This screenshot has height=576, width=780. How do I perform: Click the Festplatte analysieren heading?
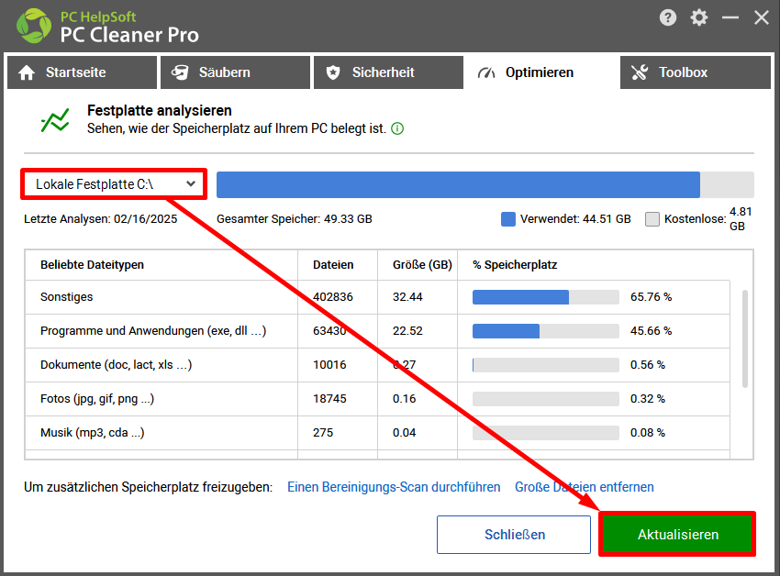point(159,110)
